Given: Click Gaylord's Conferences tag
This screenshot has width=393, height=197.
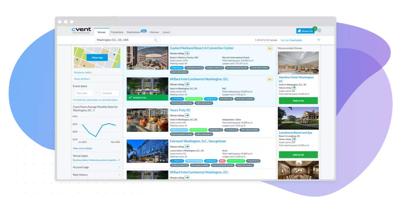Looking at the screenshot, I should 177,68.
